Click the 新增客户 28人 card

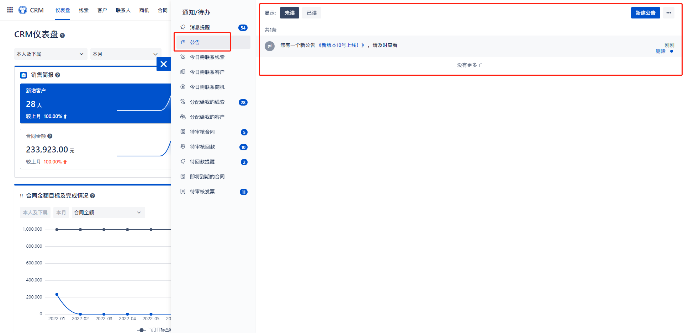click(95, 103)
